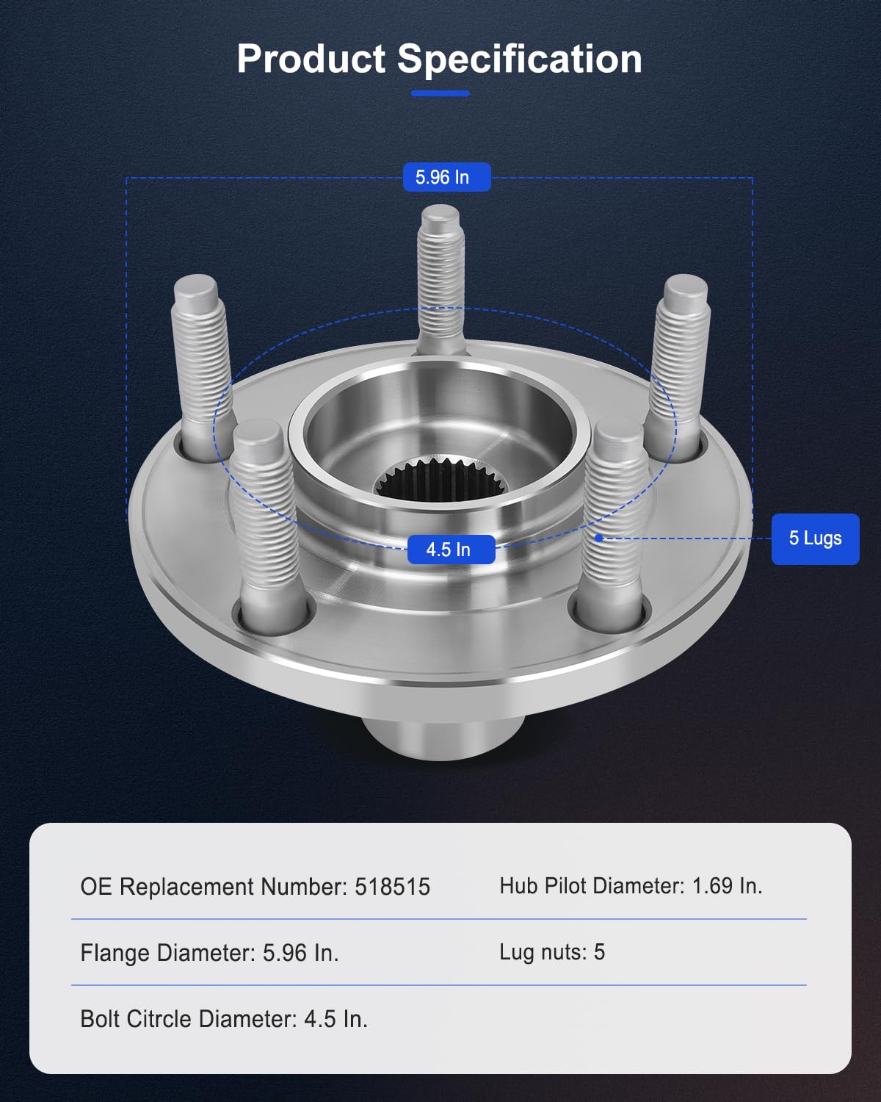
Task: Select the "Bolt Citrcle Diameter: 4.5 In." text
Action: (x=224, y=1019)
